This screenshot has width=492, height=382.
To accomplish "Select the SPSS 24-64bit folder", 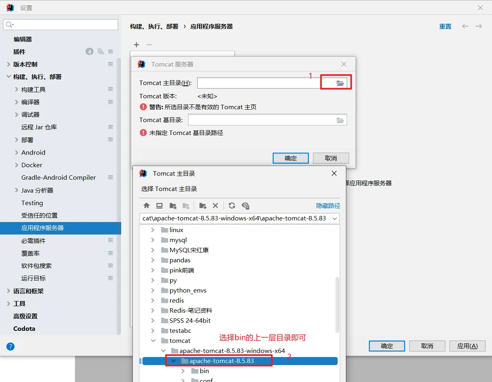I will [x=190, y=320].
